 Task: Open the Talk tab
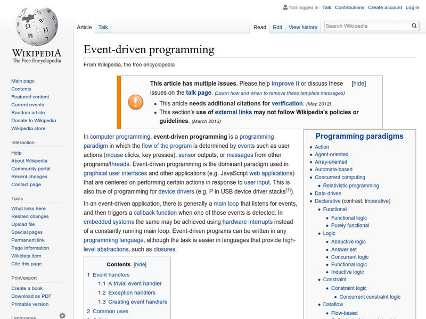pyautogui.click(x=103, y=27)
